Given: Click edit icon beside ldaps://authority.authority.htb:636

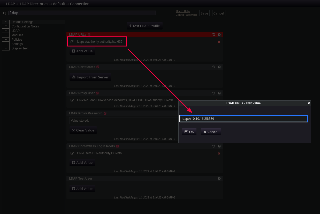Looking at the screenshot, I should (x=72, y=42).
